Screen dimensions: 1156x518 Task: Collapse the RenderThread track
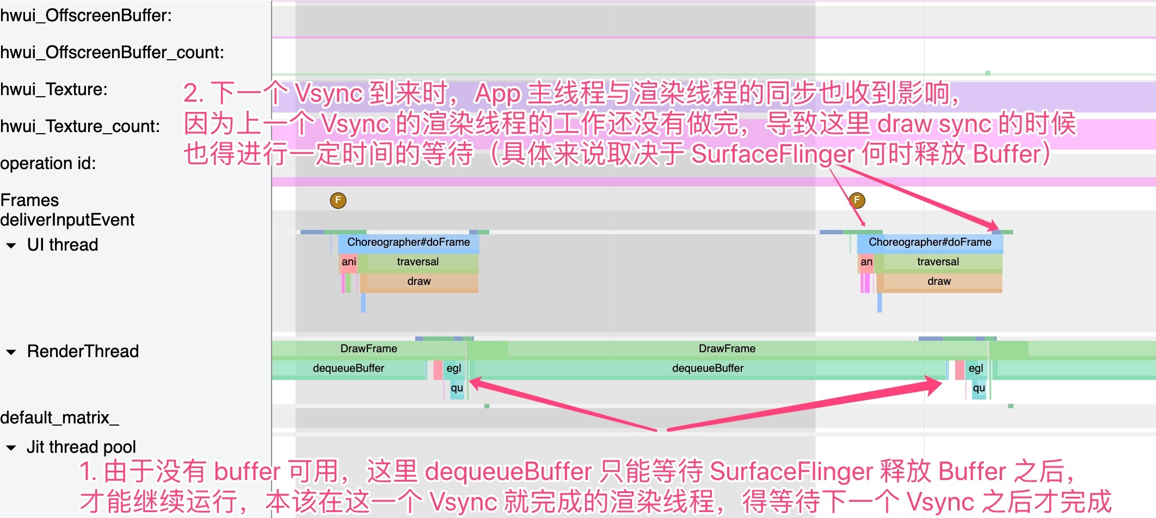coord(11,352)
